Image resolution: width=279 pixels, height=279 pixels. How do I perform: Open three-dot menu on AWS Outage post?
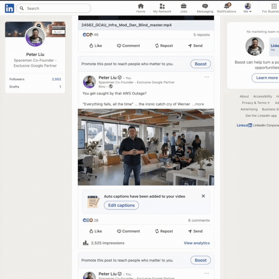207,77
